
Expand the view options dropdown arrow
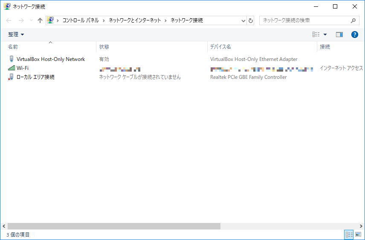click(x=325, y=35)
